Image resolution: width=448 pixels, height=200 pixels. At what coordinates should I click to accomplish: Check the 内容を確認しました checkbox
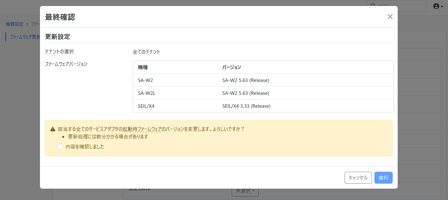point(60,147)
